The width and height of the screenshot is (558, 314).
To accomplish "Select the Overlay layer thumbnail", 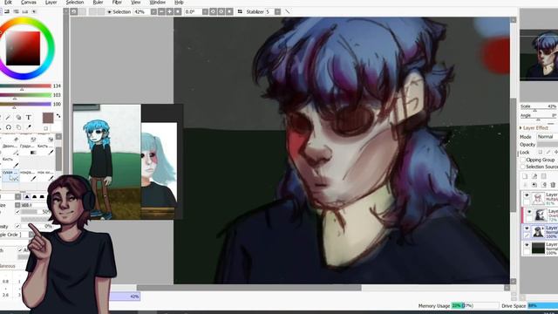I will point(541,215).
